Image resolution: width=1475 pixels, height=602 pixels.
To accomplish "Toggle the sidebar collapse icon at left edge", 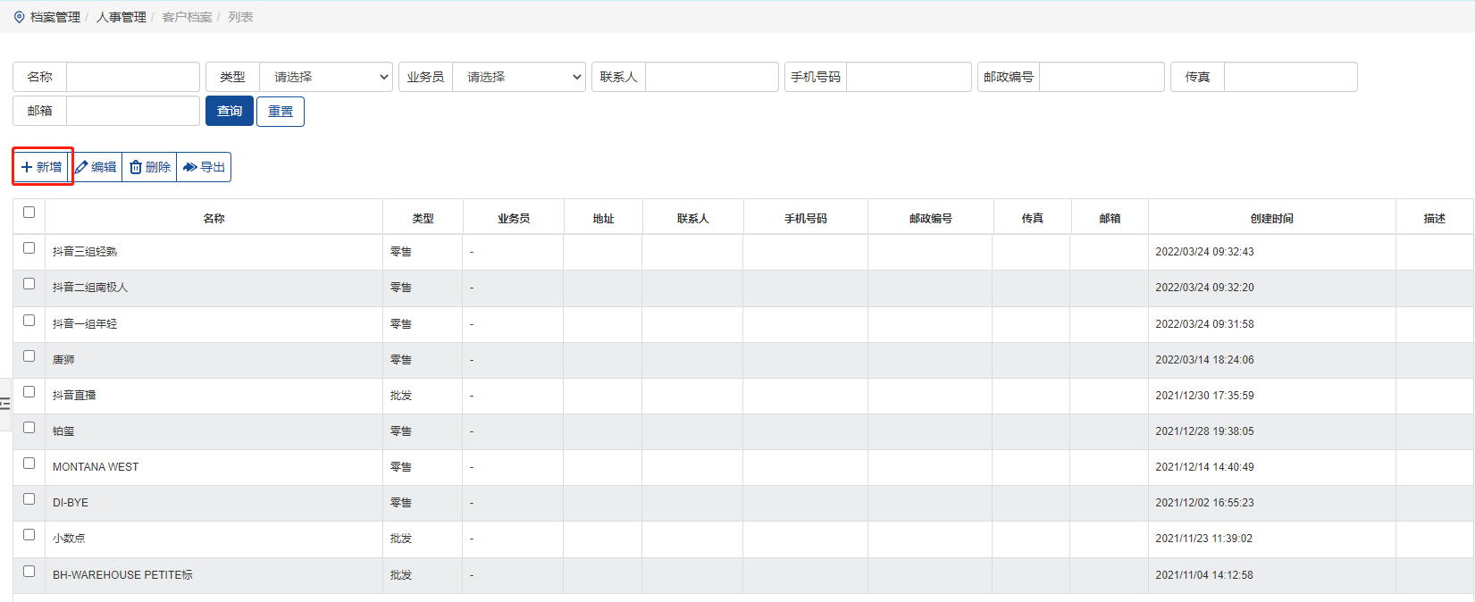I will point(5,404).
